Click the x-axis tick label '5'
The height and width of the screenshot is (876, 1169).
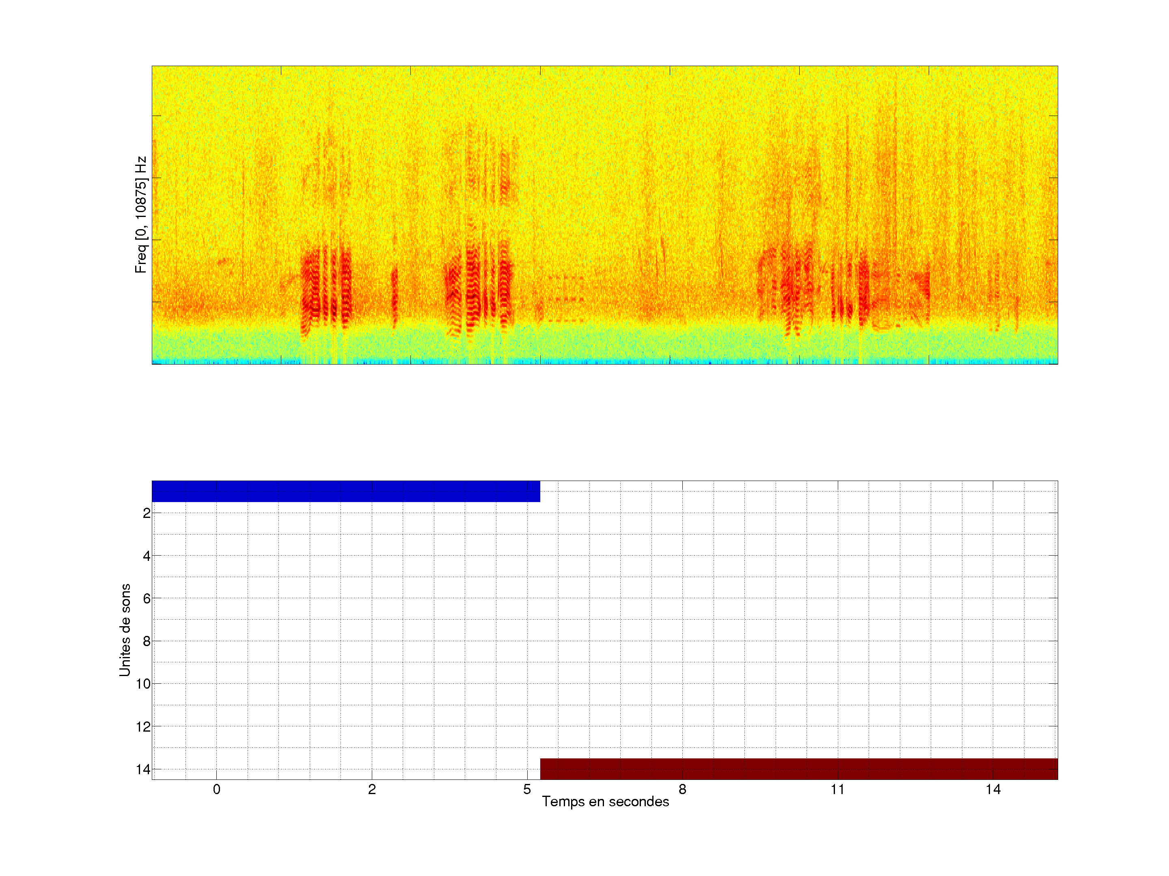(527, 789)
